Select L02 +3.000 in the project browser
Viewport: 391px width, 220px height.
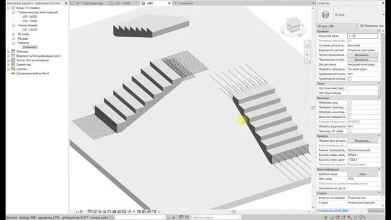(30, 21)
